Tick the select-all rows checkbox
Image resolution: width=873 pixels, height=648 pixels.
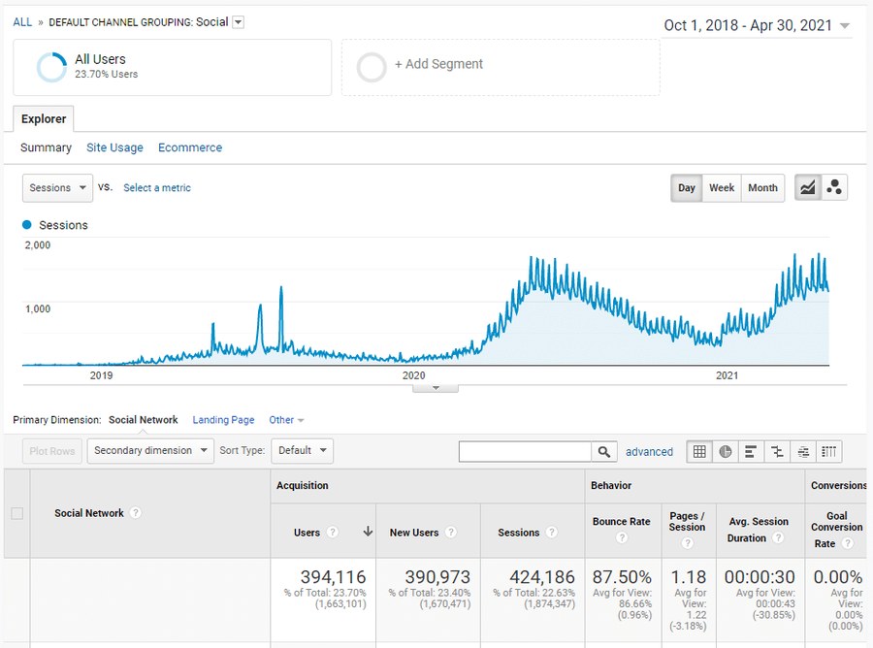click(17, 513)
